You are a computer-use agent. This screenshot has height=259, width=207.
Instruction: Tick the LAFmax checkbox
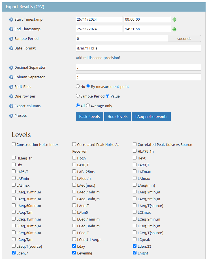135,171
